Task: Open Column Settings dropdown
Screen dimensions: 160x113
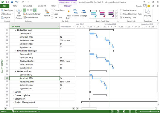Action: point(32,14)
